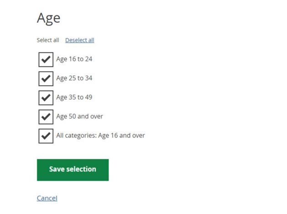Click the Deselect all link
This screenshot has height=214, width=287.
(x=80, y=40)
